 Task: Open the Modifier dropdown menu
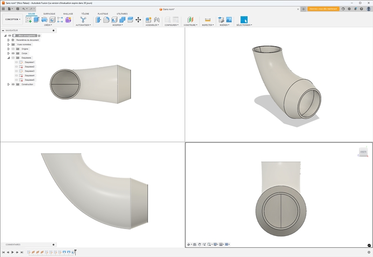coord(118,25)
